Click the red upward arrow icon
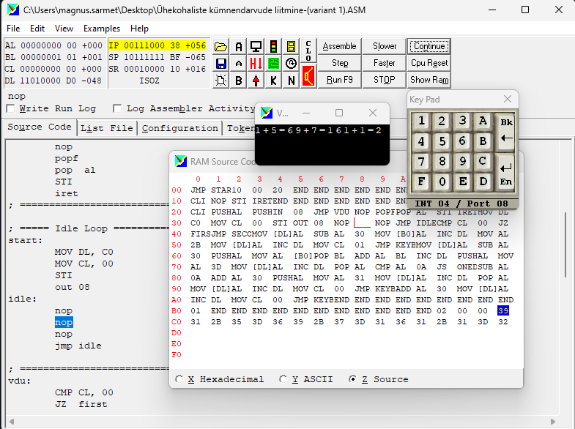Image resolution: width=575 pixels, height=429 pixels. pos(256,81)
